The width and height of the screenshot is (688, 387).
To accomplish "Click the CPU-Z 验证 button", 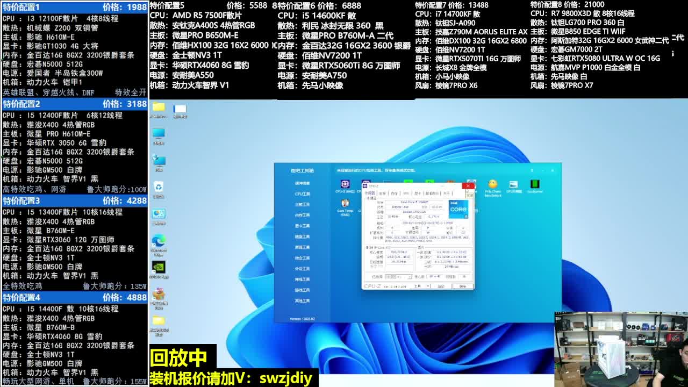I will click(441, 286).
